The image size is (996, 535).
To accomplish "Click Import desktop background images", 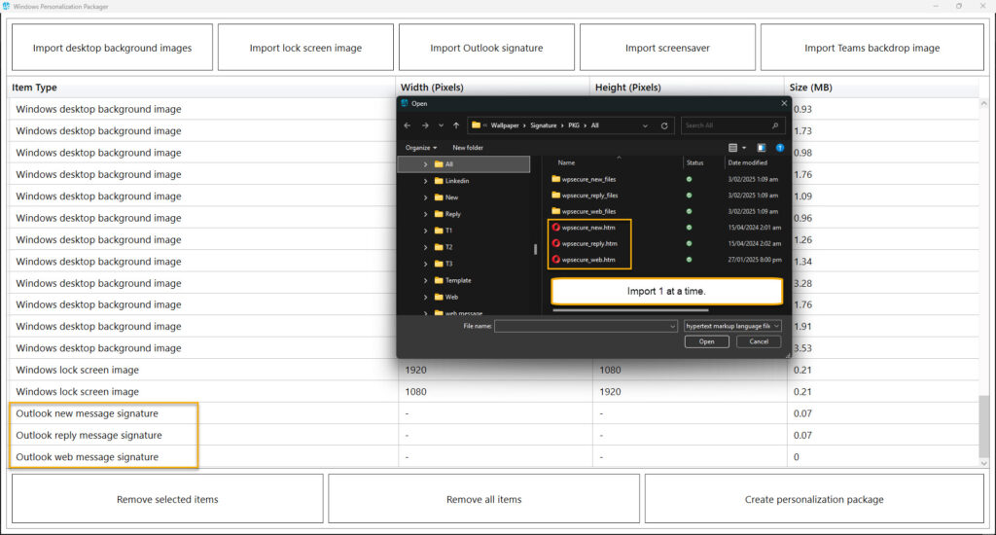I will tap(113, 48).
